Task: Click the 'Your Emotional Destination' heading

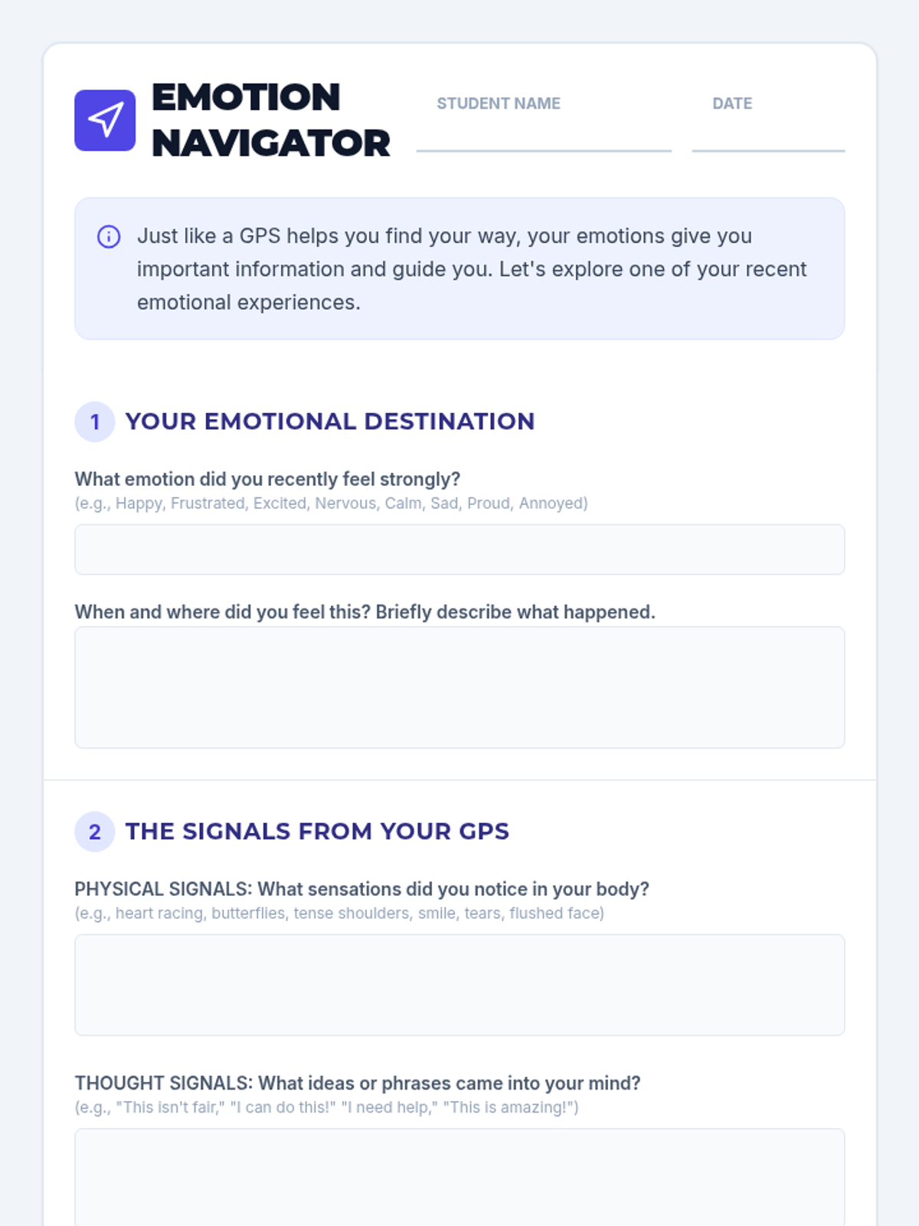Action: pyautogui.click(x=329, y=421)
